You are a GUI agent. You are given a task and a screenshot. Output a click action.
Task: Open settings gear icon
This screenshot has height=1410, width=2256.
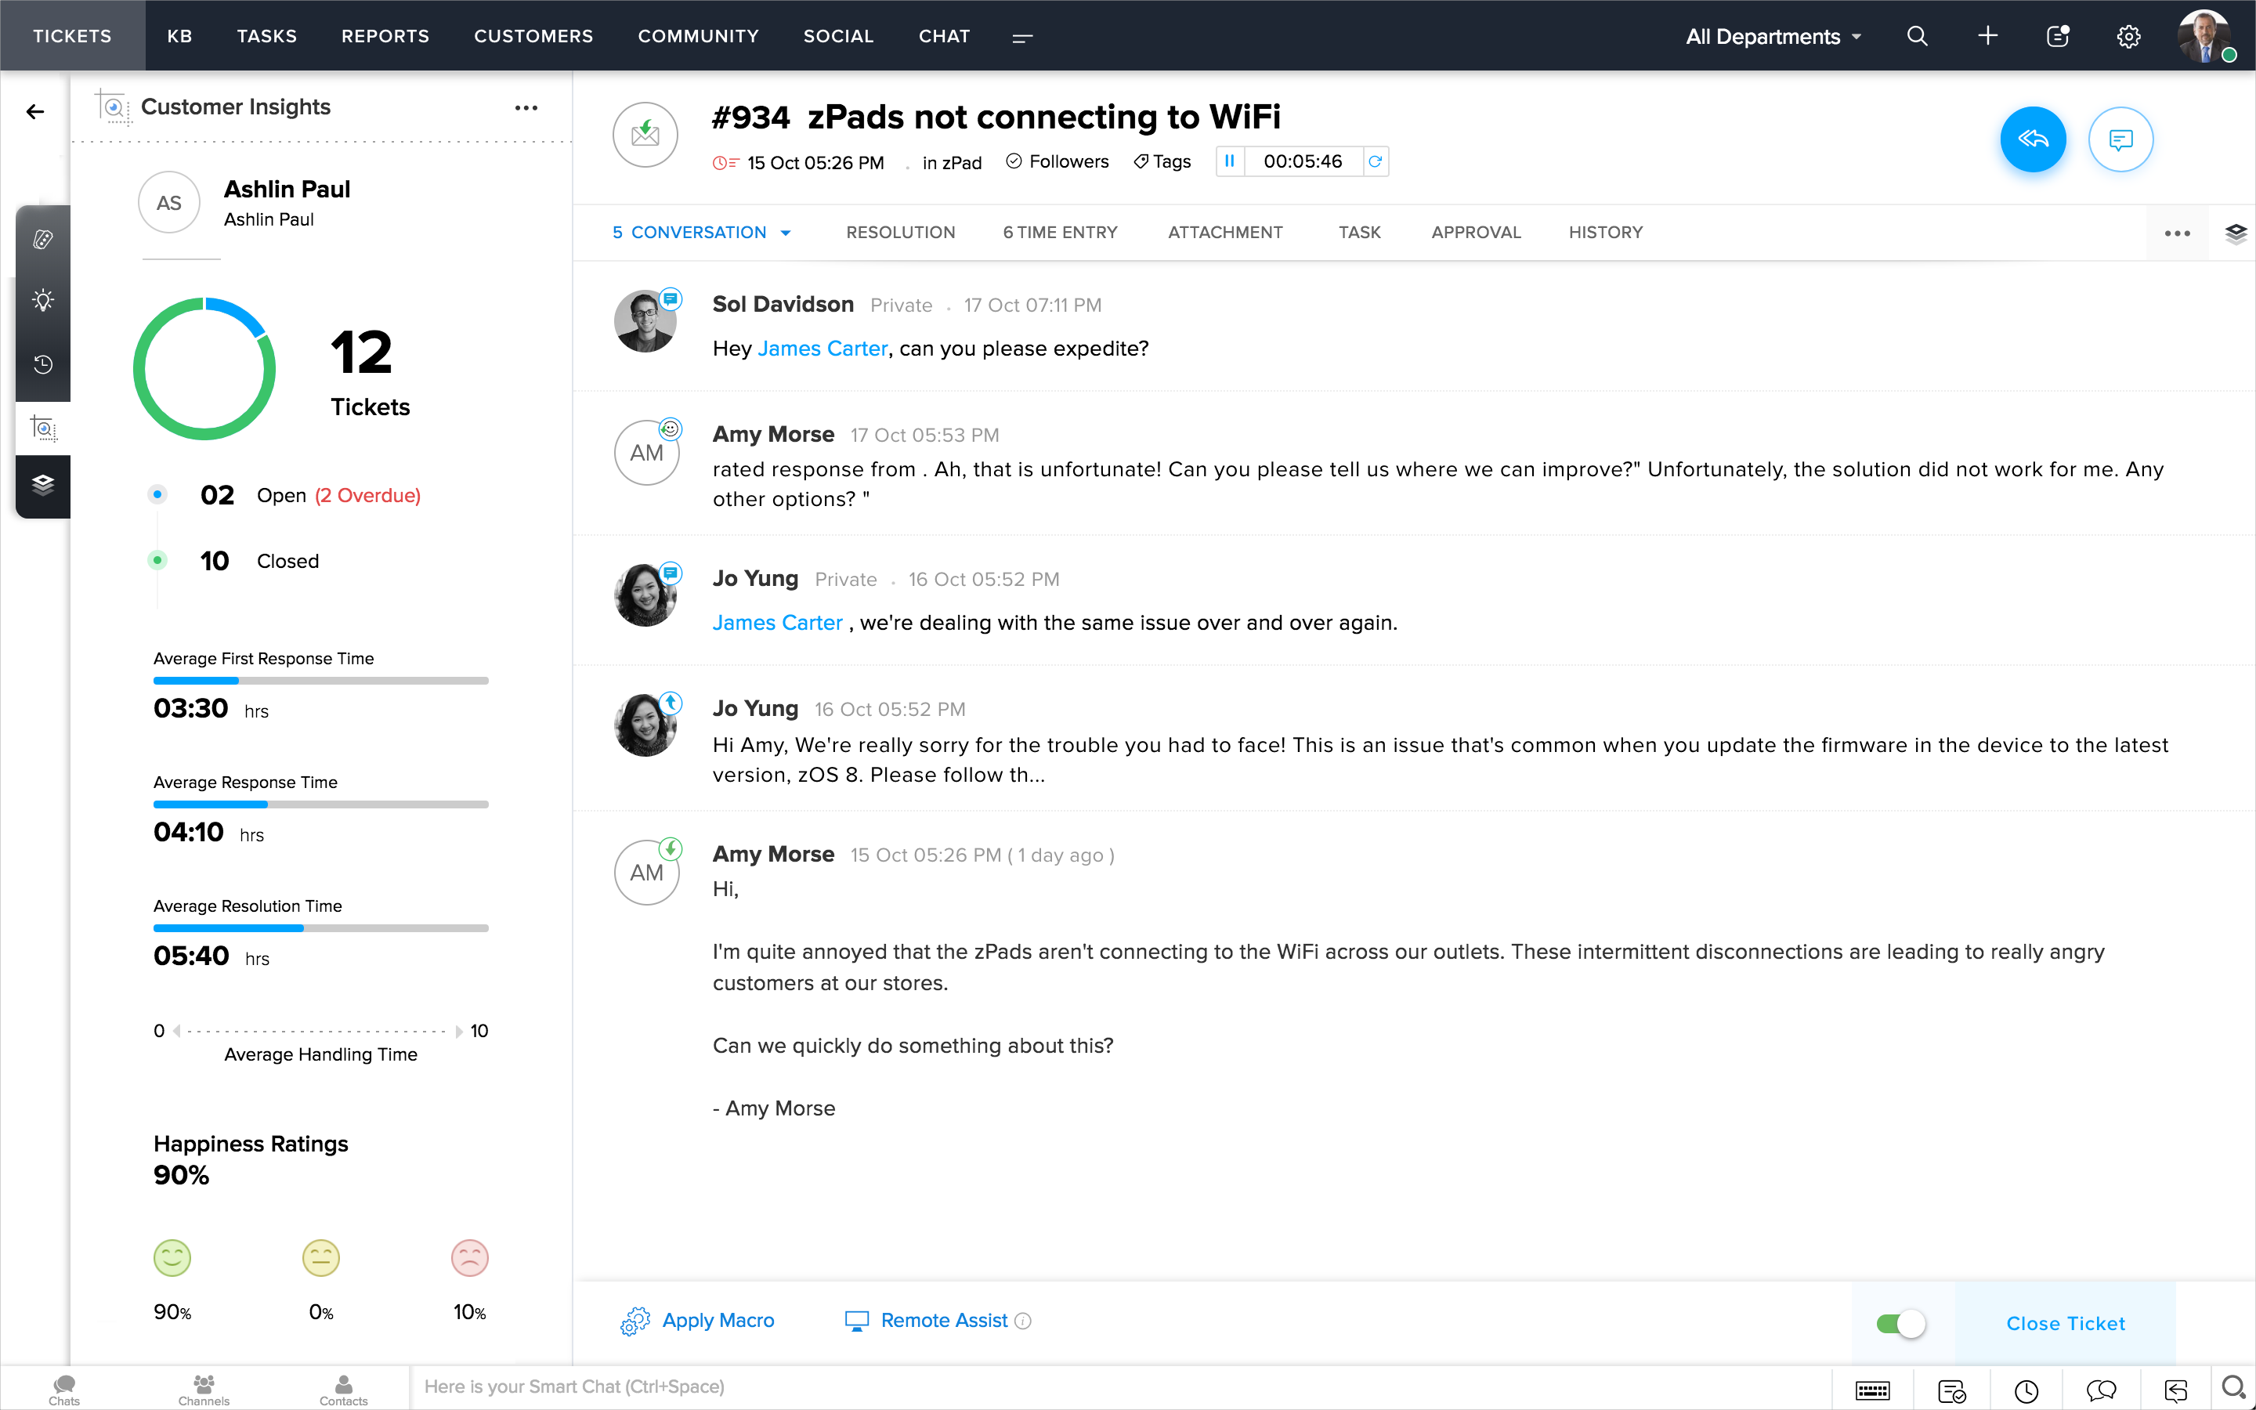point(2128,36)
